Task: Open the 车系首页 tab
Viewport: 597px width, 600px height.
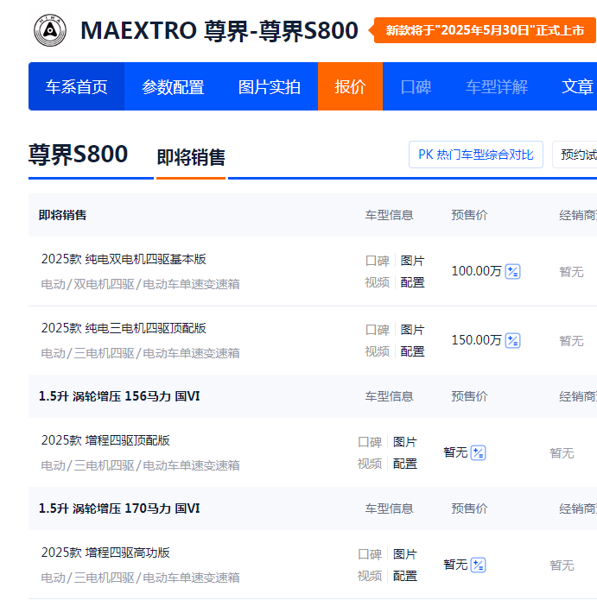Action: tap(77, 86)
